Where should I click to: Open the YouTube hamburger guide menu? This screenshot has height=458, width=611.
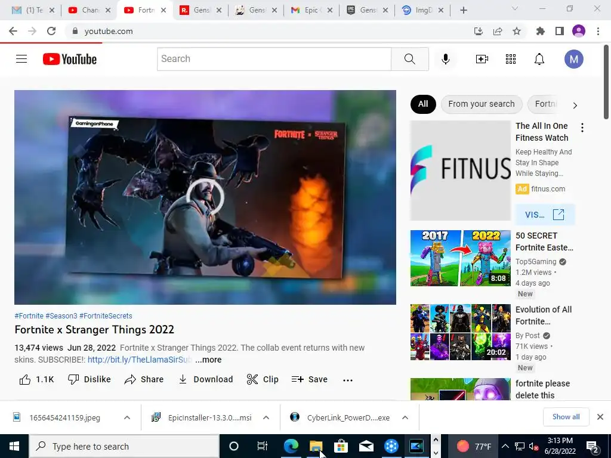[x=21, y=59]
